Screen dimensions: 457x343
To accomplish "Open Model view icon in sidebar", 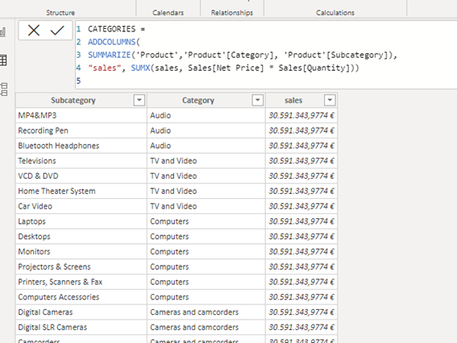I will coord(4,89).
